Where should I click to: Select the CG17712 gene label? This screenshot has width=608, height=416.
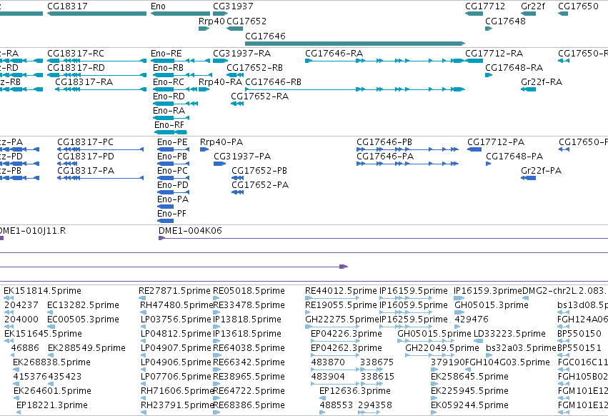point(485,6)
